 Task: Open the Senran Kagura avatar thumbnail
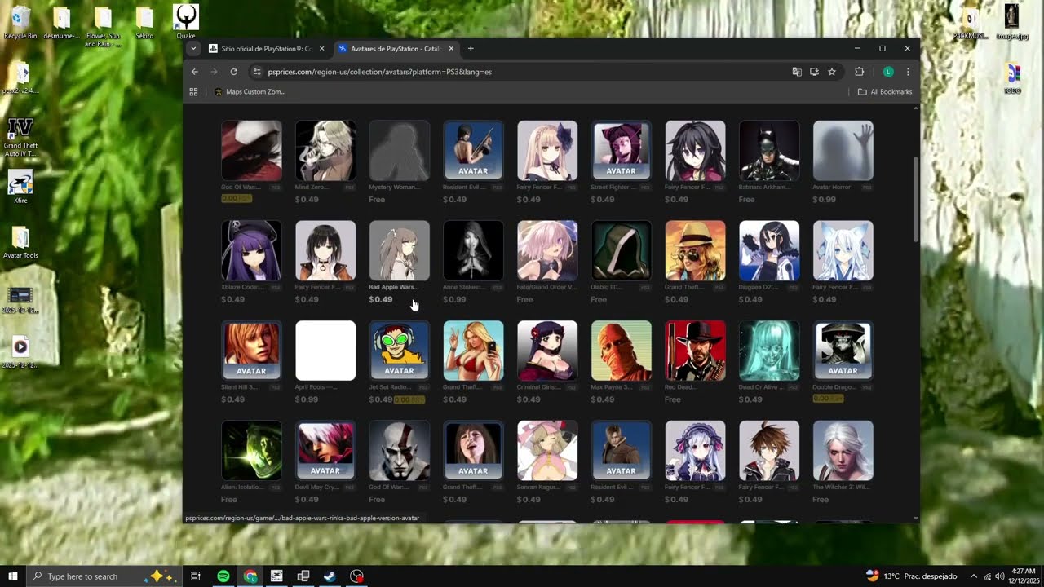pos(547,451)
